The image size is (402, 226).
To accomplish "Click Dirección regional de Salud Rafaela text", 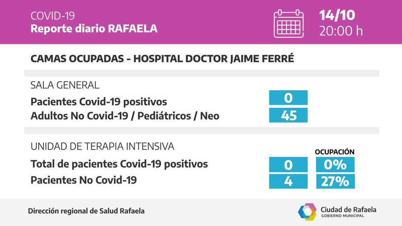I will coord(86,211).
